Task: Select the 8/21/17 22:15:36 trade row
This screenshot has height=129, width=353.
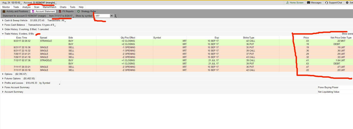Action: click(x=176, y=47)
